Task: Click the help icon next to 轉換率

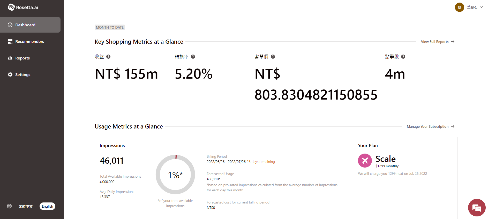Action: tap(193, 57)
